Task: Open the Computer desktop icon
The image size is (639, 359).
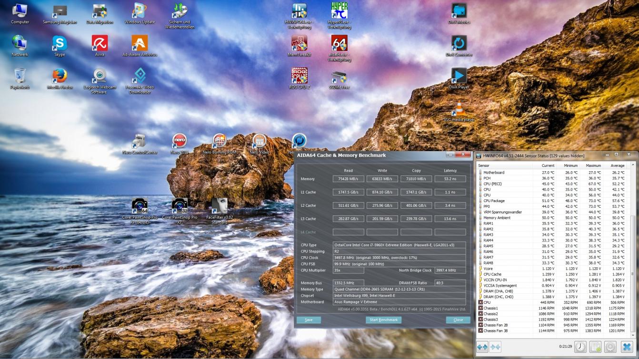Action: click(20, 13)
